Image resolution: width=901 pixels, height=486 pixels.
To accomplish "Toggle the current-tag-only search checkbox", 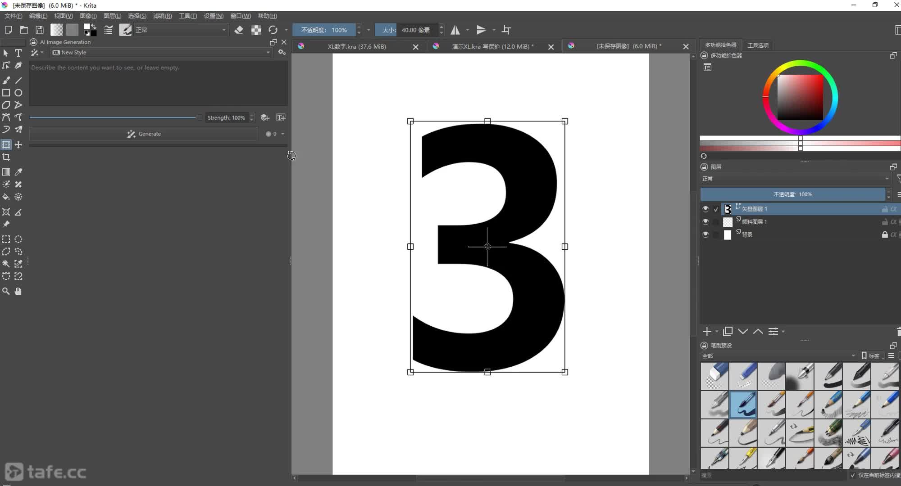I will 853,475.
